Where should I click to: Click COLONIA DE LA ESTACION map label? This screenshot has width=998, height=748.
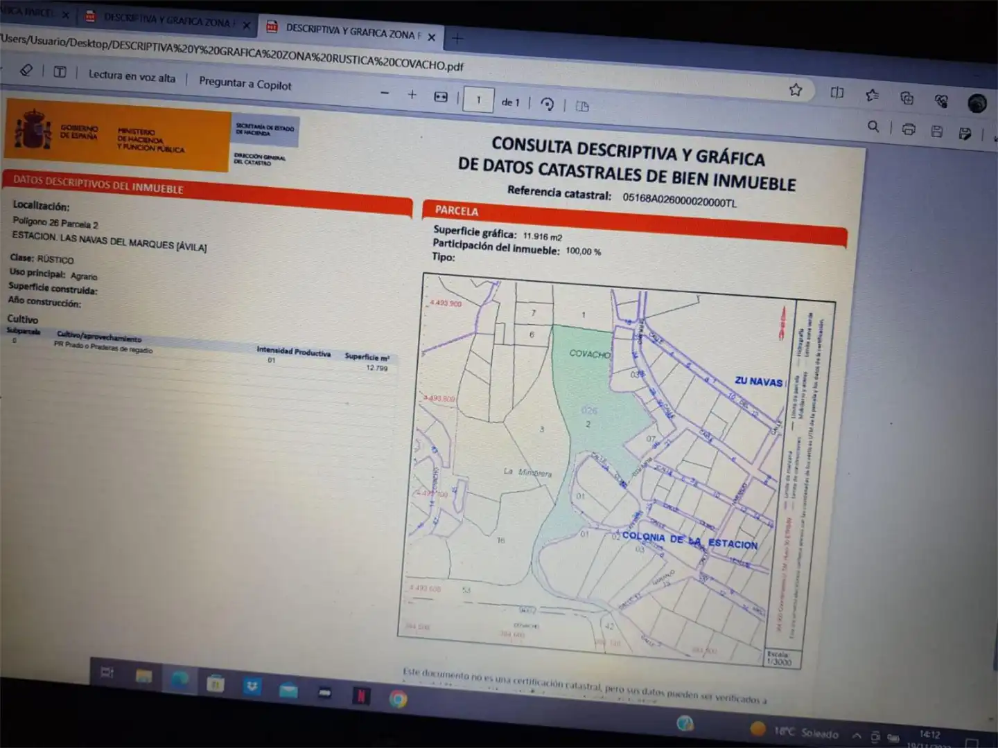pos(690,540)
